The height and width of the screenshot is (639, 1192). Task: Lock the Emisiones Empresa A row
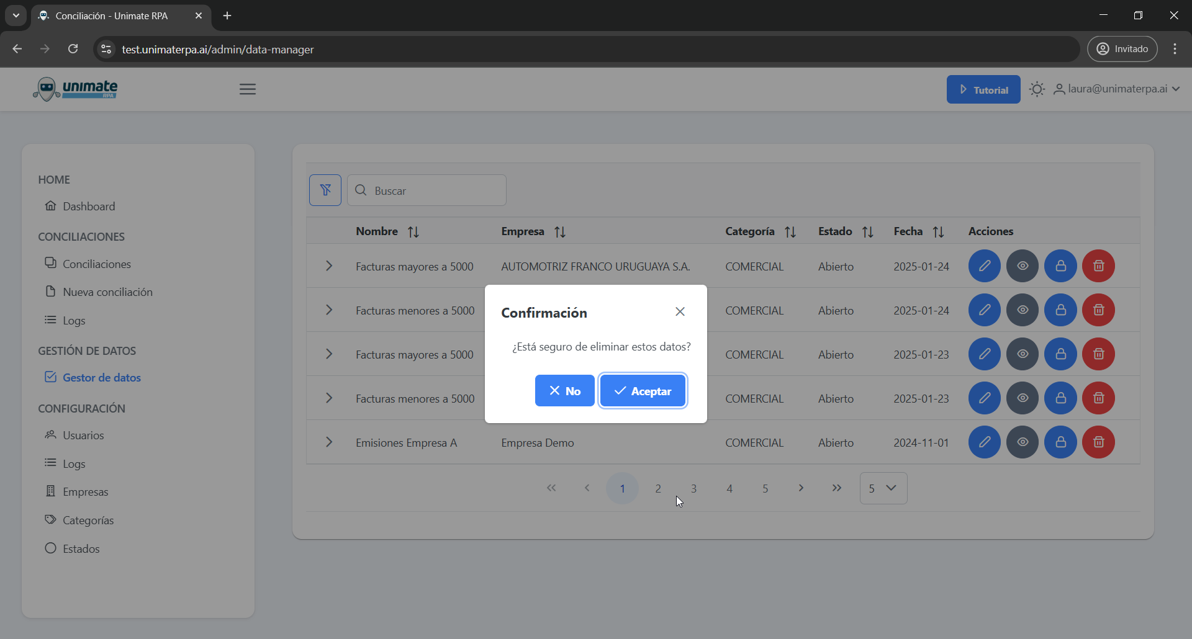(1061, 442)
